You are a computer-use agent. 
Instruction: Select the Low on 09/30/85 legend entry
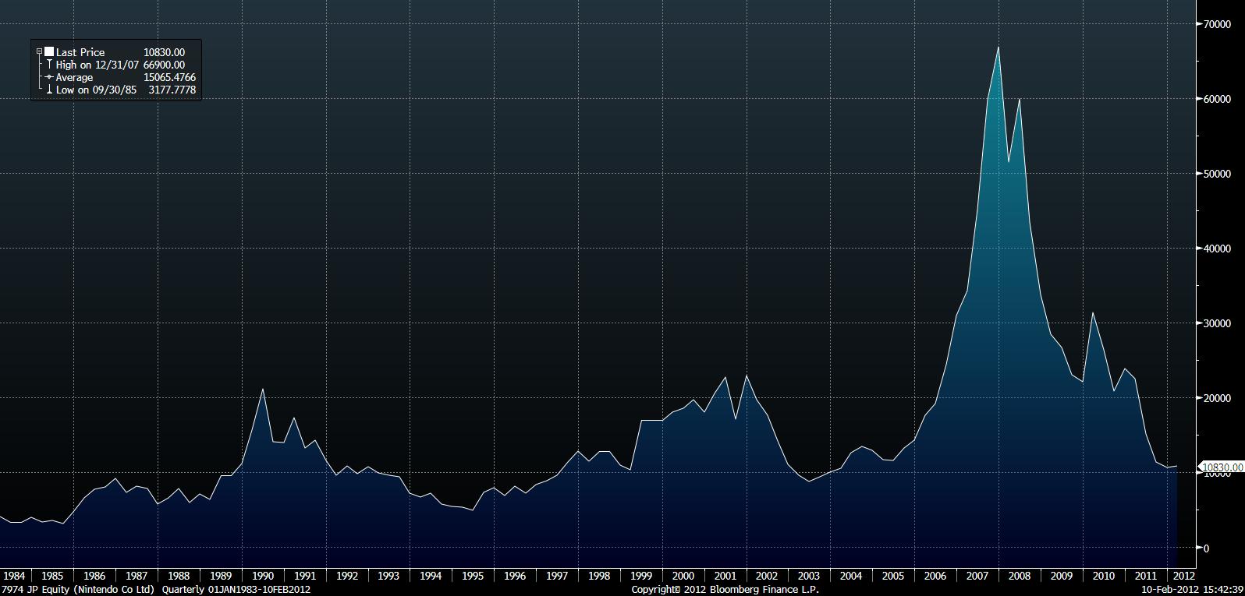(96, 90)
